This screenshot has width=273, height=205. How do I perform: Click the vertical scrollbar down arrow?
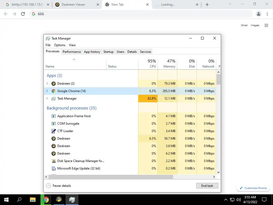(x=219, y=172)
